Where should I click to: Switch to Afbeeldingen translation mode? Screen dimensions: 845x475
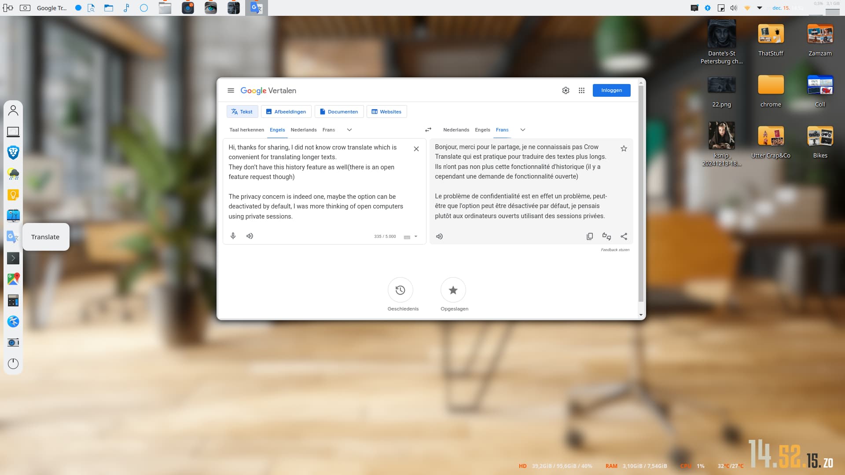click(286, 112)
